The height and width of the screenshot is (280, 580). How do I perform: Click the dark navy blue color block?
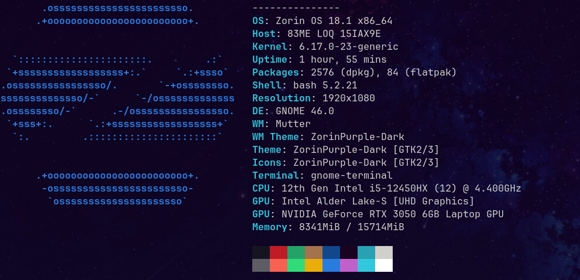pyautogui.click(x=331, y=252)
